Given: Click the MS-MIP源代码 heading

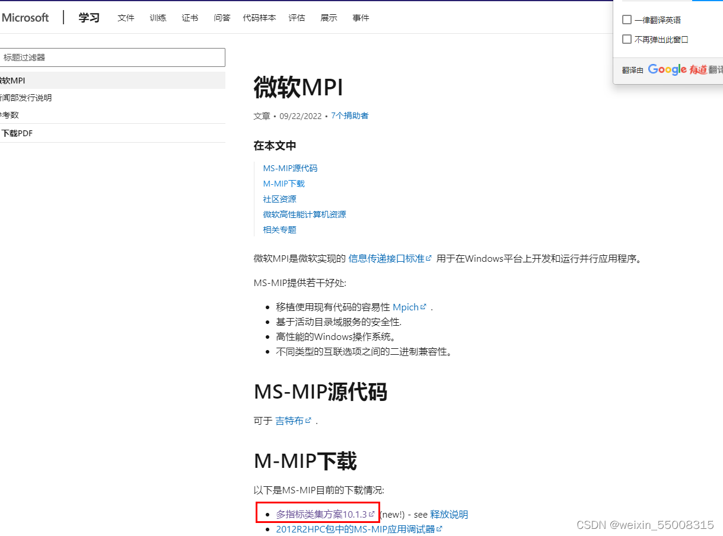Looking at the screenshot, I should pos(320,392).
